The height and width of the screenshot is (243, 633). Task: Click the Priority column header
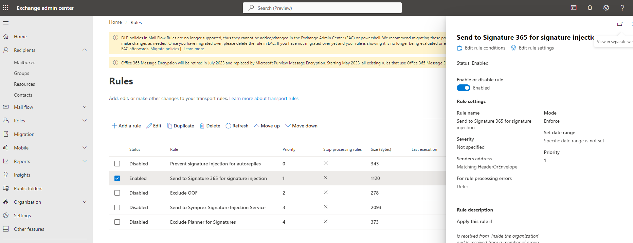click(289, 149)
